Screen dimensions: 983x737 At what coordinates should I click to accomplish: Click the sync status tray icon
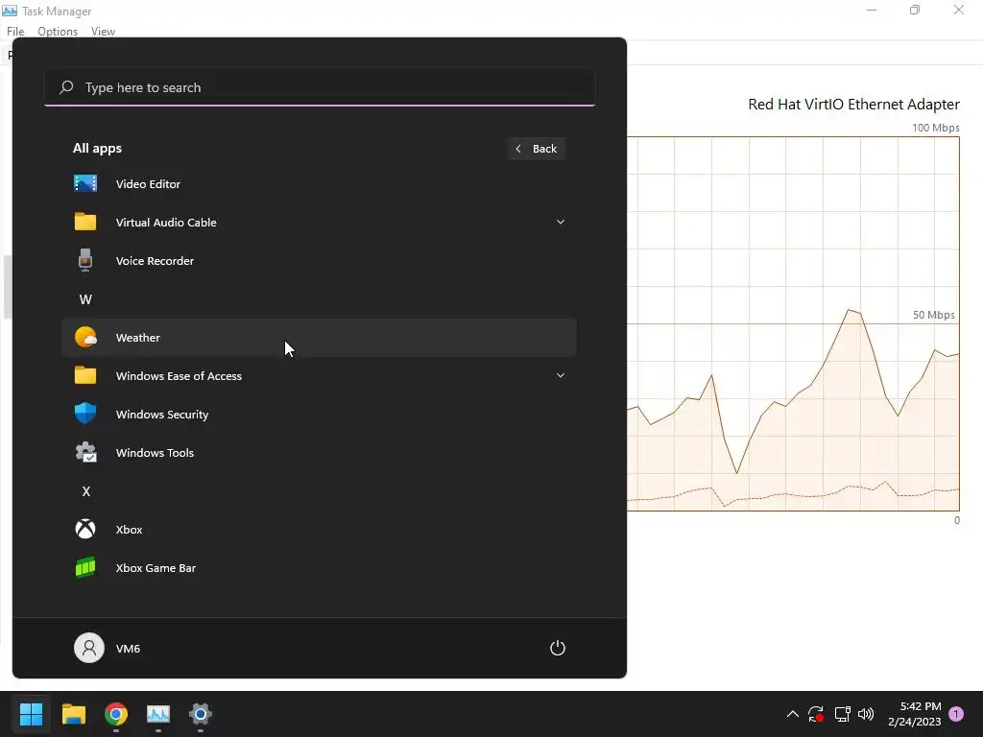(816, 714)
